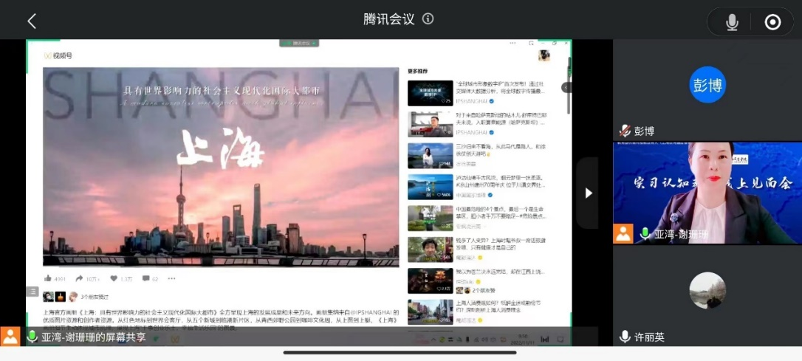Click the IPSHANGHAI channel name under the first recommendation
The width and height of the screenshot is (802, 361).
(472, 101)
